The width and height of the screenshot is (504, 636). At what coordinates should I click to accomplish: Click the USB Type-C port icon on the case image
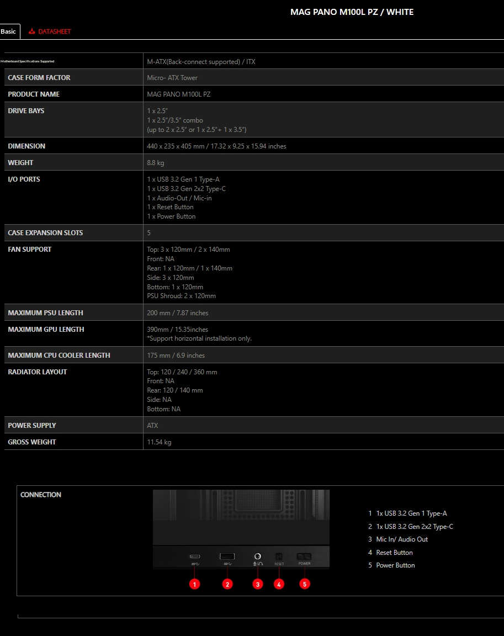click(195, 556)
